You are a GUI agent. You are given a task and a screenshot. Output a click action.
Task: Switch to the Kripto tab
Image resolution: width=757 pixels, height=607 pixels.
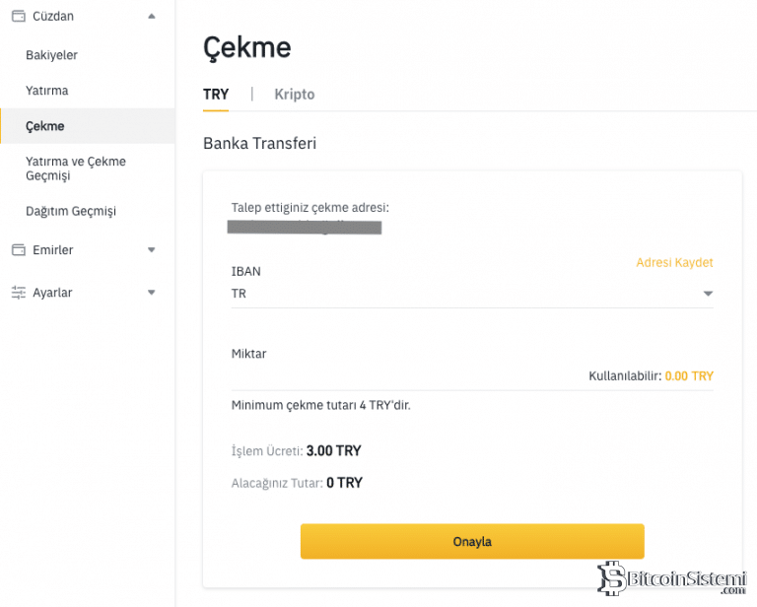pyautogui.click(x=295, y=95)
